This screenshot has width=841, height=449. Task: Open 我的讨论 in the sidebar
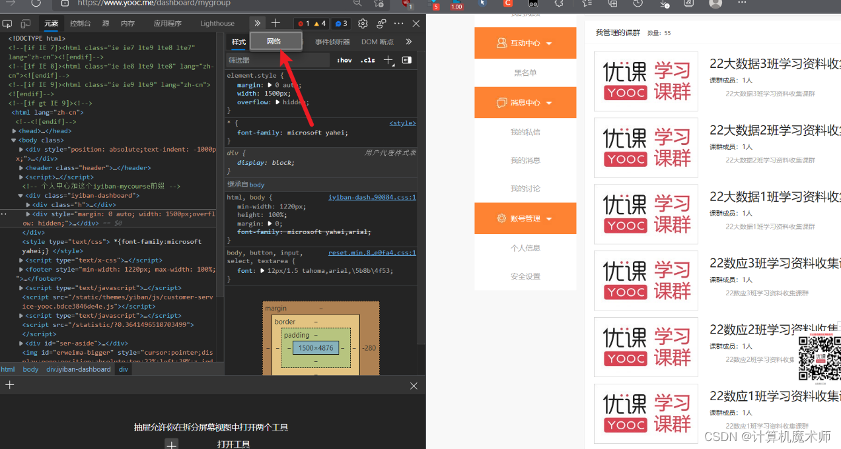(525, 189)
